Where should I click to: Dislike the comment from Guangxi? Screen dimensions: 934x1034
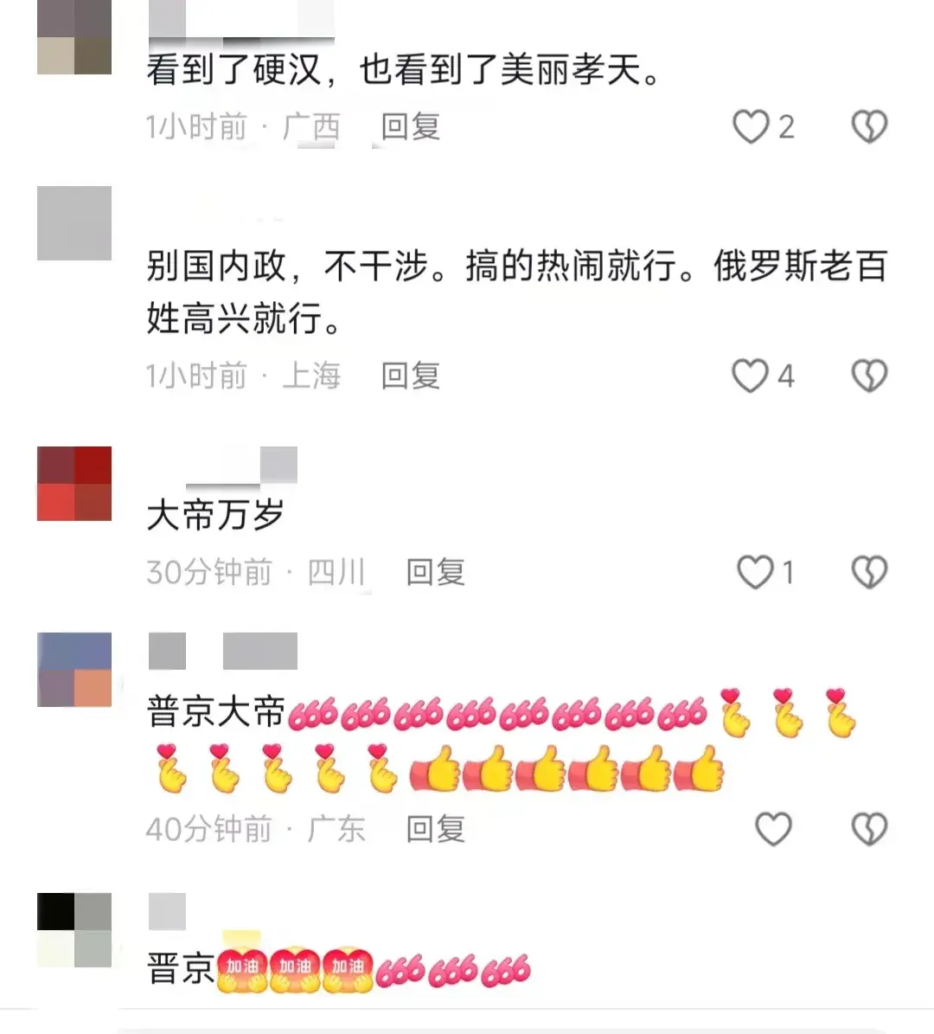click(x=869, y=126)
